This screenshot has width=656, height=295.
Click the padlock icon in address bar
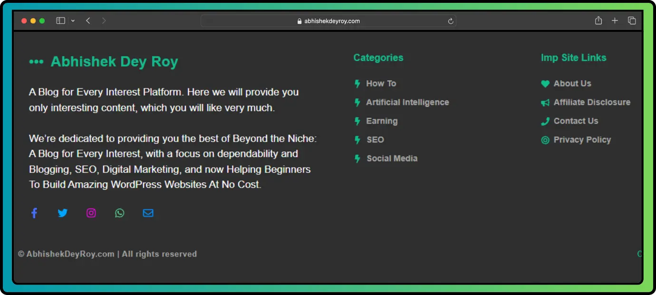[299, 21]
